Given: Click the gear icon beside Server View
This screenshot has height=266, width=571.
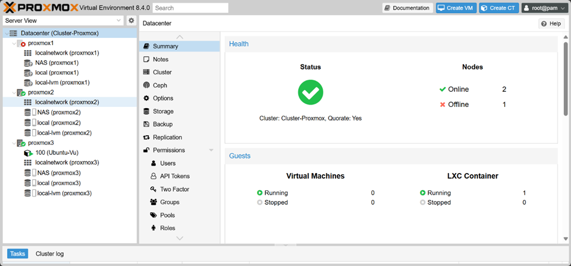Looking at the screenshot, I should click(131, 20).
